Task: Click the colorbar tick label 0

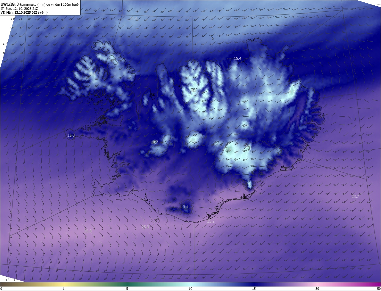Action: 1,289
